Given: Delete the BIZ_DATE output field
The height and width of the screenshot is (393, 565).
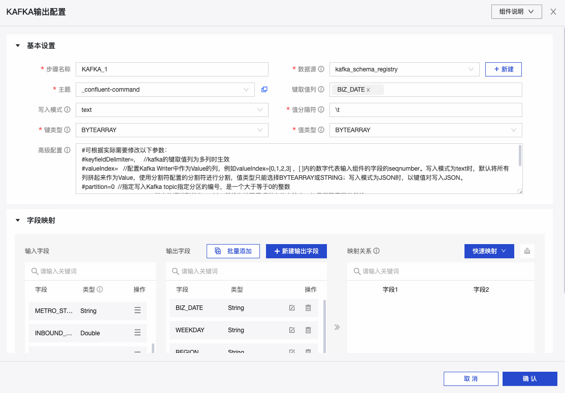Looking at the screenshot, I should pos(308,308).
